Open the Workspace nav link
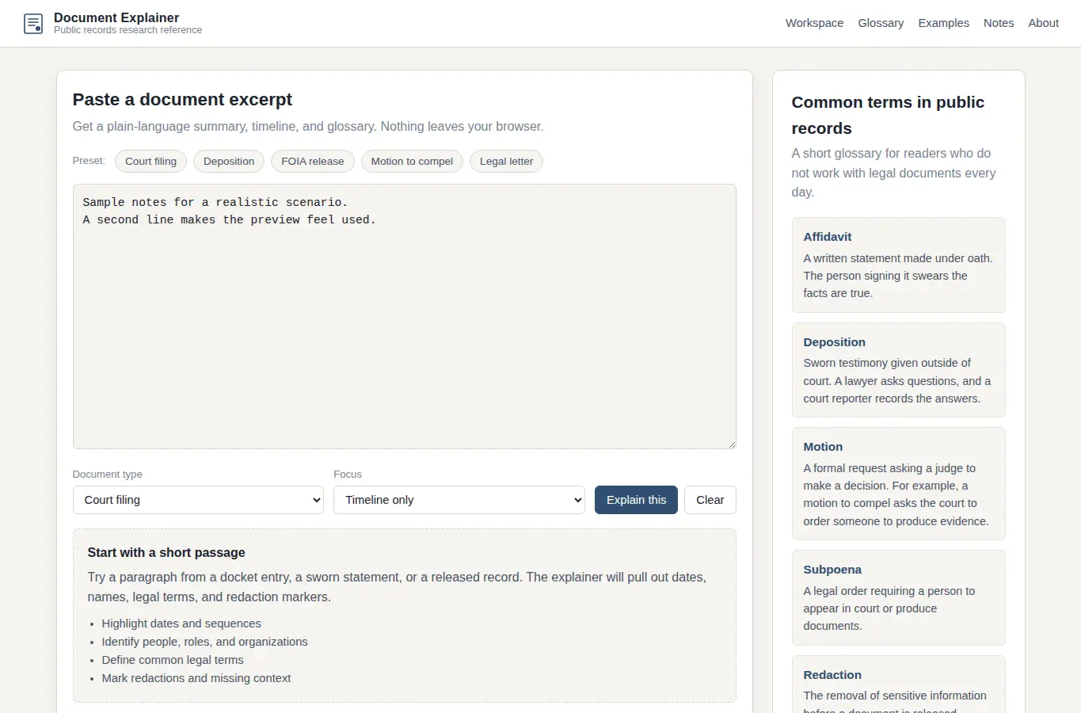The height and width of the screenshot is (713, 1081). click(814, 23)
